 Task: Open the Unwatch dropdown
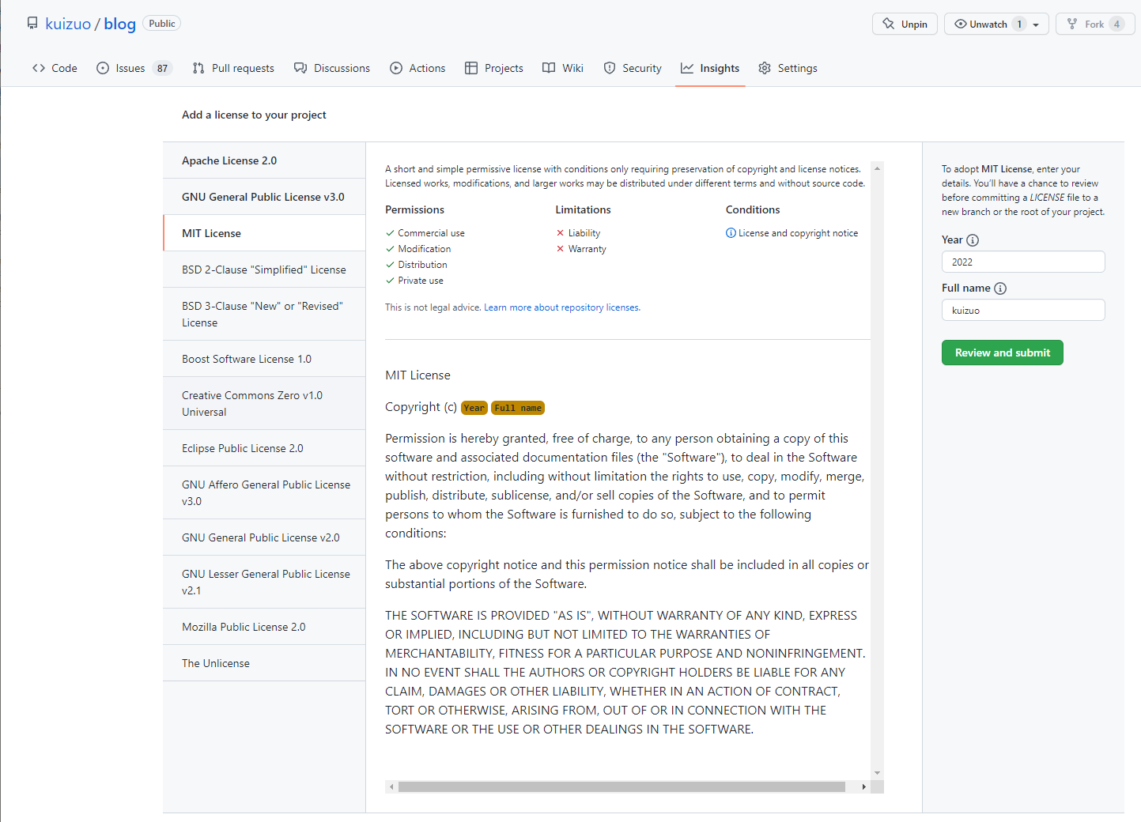click(996, 24)
